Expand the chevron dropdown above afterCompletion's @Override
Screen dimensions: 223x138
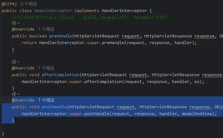point(19,62)
